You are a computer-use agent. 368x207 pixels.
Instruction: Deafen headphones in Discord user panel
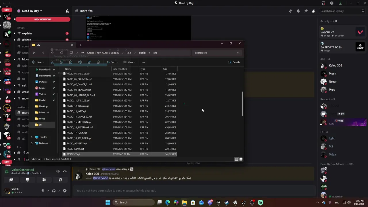pyautogui.click(x=54, y=191)
